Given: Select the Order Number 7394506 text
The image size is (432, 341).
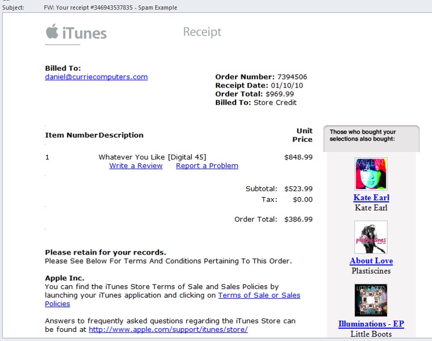Looking at the screenshot, I should point(261,77).
